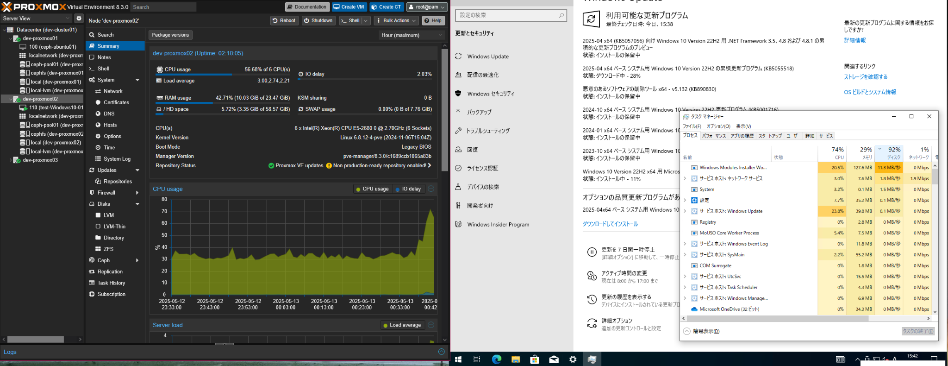Click the Microsoft Edge taskbar icon
948x366 pixels.
(x=496, y=359)
